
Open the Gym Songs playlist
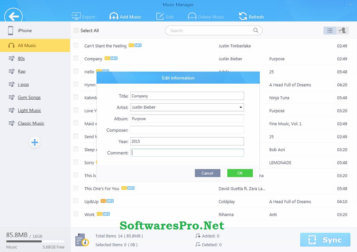point(29,97)
